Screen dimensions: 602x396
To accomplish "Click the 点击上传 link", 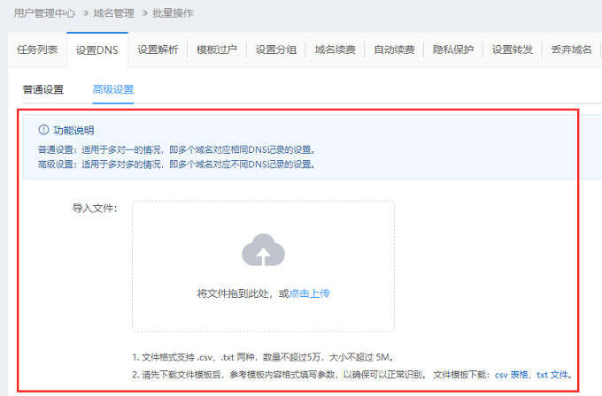I will pos(310,293).
